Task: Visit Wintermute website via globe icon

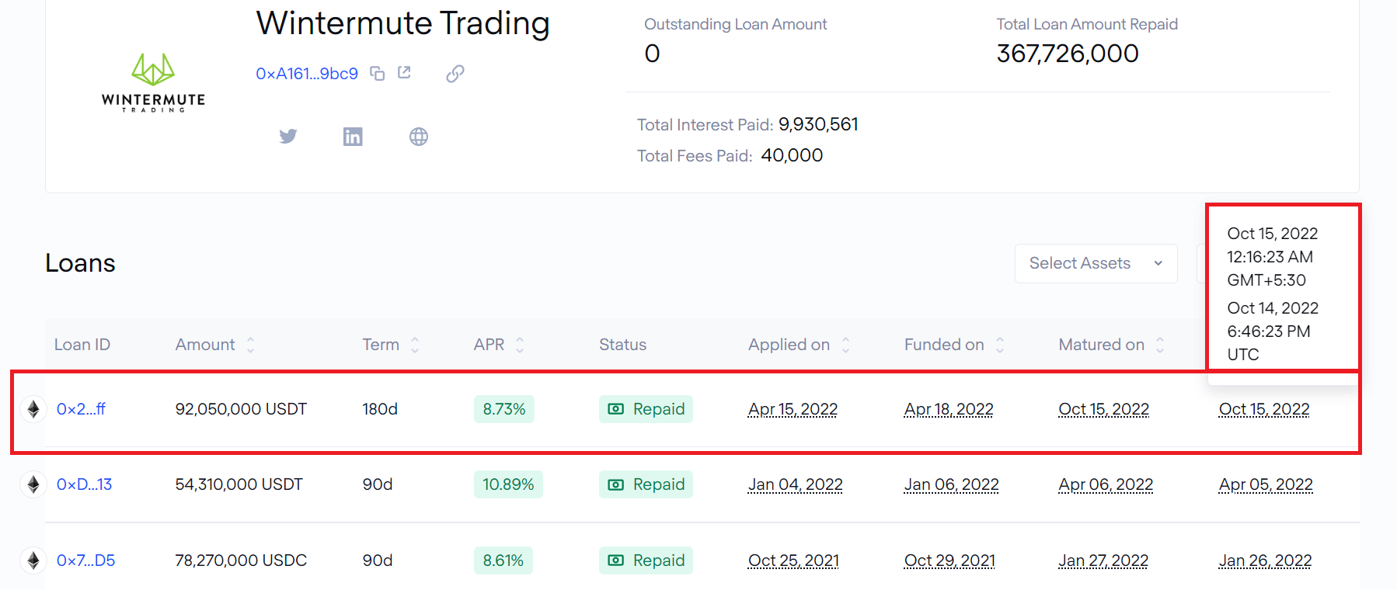Action: 419,137
